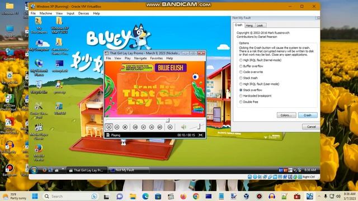The height and width of the screenshot is (201, 358).
Task: Open Microsoft Edge from Windows taskbar
Action: coord(145,196)
